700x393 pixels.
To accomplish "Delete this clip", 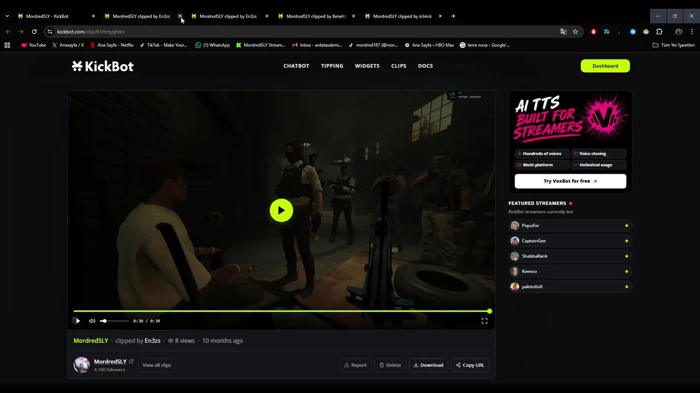I will tap(390, 365).
